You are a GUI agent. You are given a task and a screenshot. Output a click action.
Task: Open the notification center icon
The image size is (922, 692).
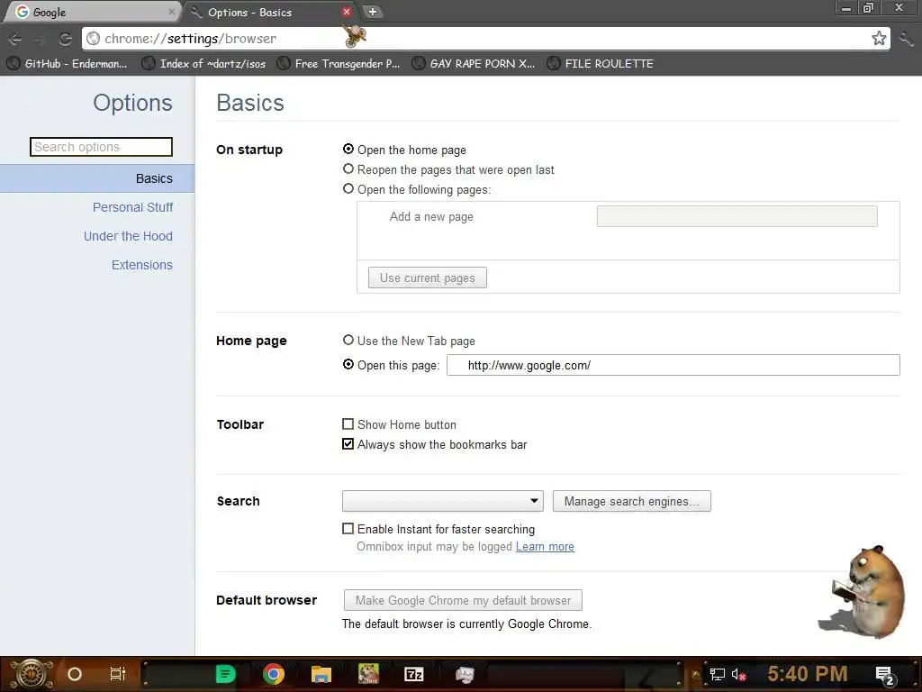pyautogui.click(x=885, y=676)
